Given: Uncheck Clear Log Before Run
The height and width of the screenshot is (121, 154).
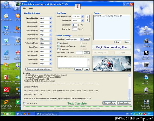Looking at the screenshot, I should tap(58, 46).
